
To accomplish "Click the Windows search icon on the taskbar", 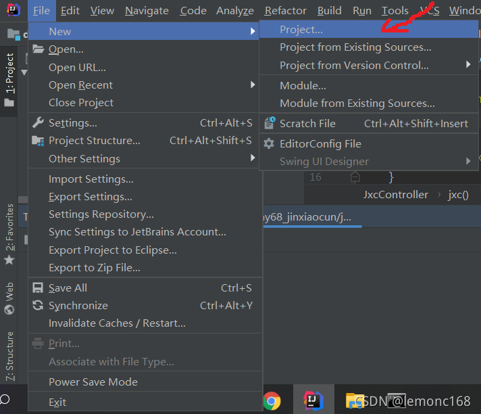I will (x=4, y=400).
